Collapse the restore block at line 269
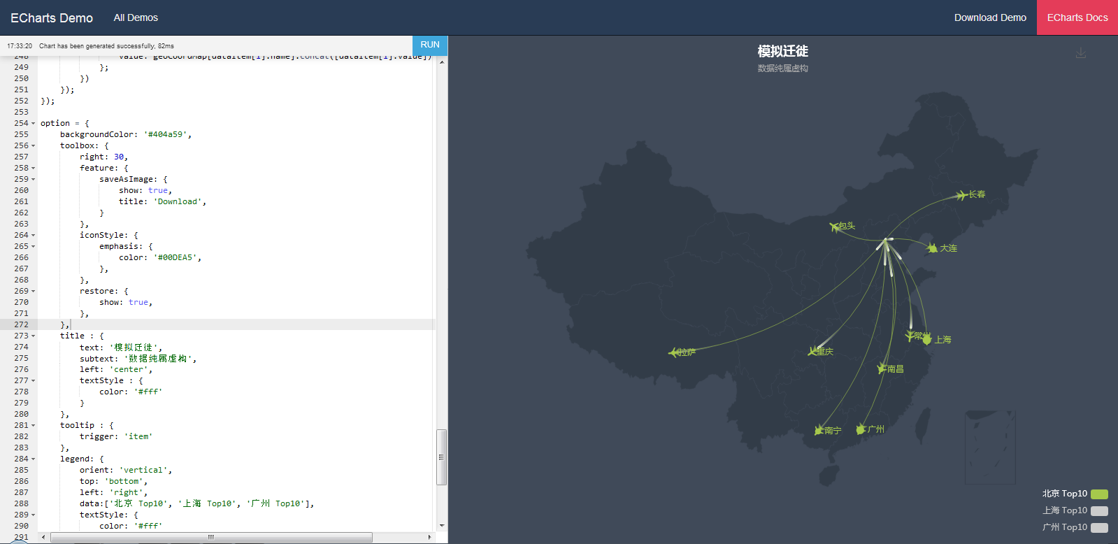Screen dimensions: 1118x544 pyautogui.click(x=33, y=292)
